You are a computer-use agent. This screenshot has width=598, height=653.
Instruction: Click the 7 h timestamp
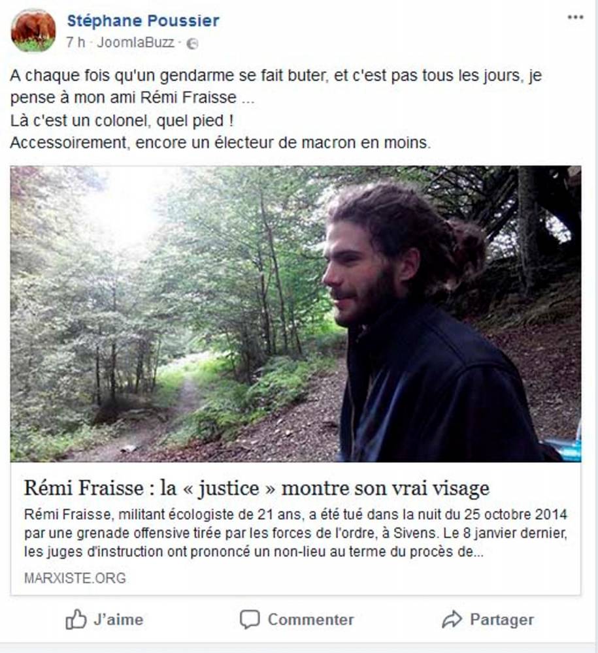(75, 42)
